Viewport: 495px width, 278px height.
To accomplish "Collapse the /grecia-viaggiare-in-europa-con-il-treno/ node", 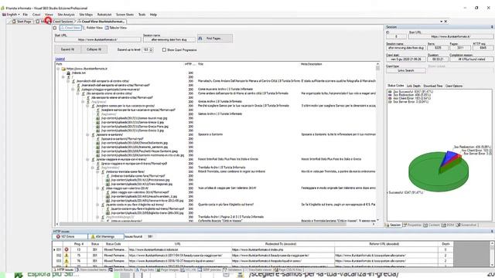I will tap(87, 160).
